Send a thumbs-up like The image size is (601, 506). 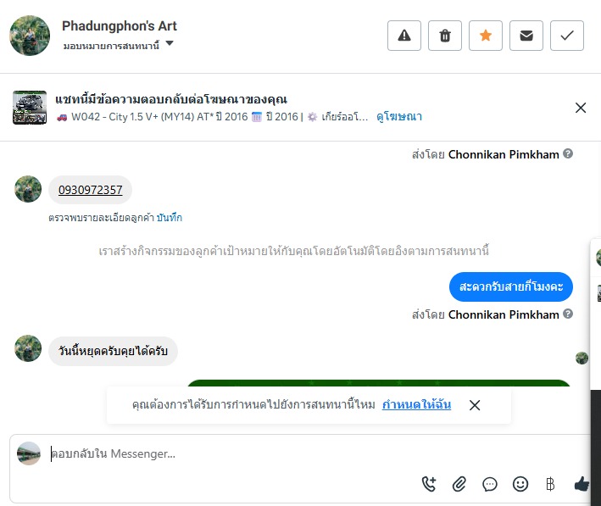(x=582, y=484)
